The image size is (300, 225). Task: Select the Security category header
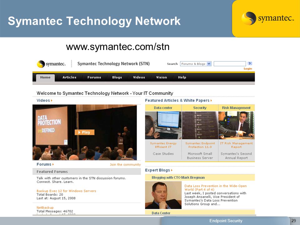(x=200, y=108)
